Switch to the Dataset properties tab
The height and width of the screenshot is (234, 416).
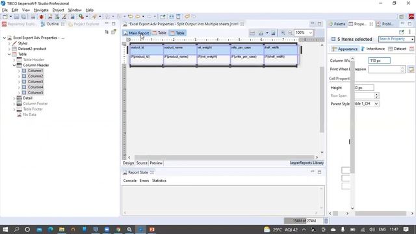[x=397, y=49]
